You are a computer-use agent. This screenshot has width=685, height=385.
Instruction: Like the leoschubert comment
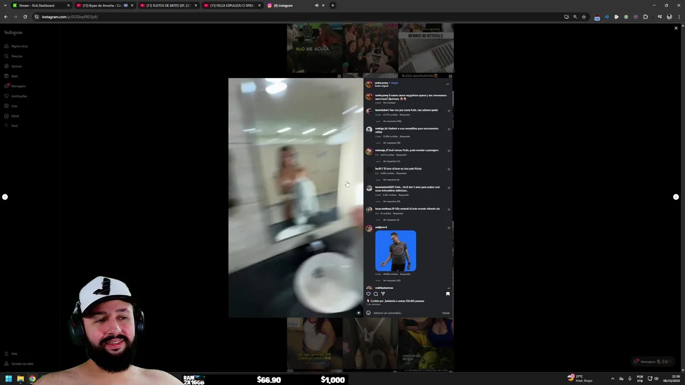tap(448, 111)
